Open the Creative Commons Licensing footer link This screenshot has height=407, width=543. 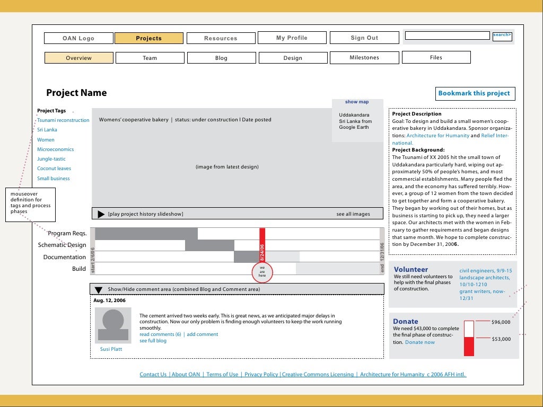click(318, 375)
